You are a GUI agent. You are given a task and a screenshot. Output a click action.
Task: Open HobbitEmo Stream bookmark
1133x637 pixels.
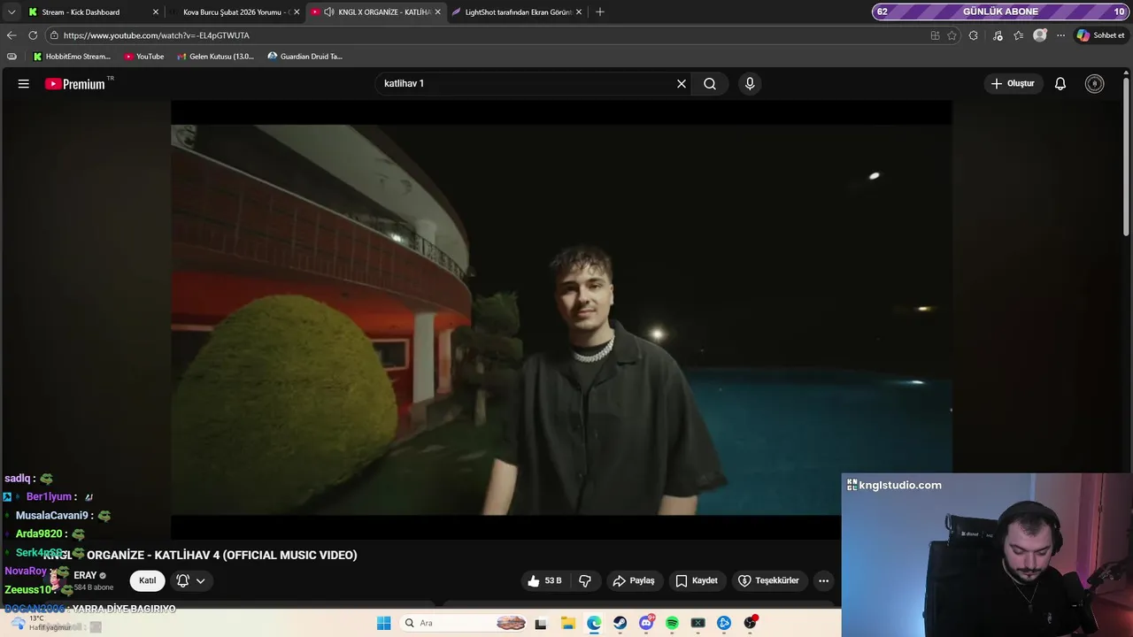pyautogui.click(x=72, y=57)
